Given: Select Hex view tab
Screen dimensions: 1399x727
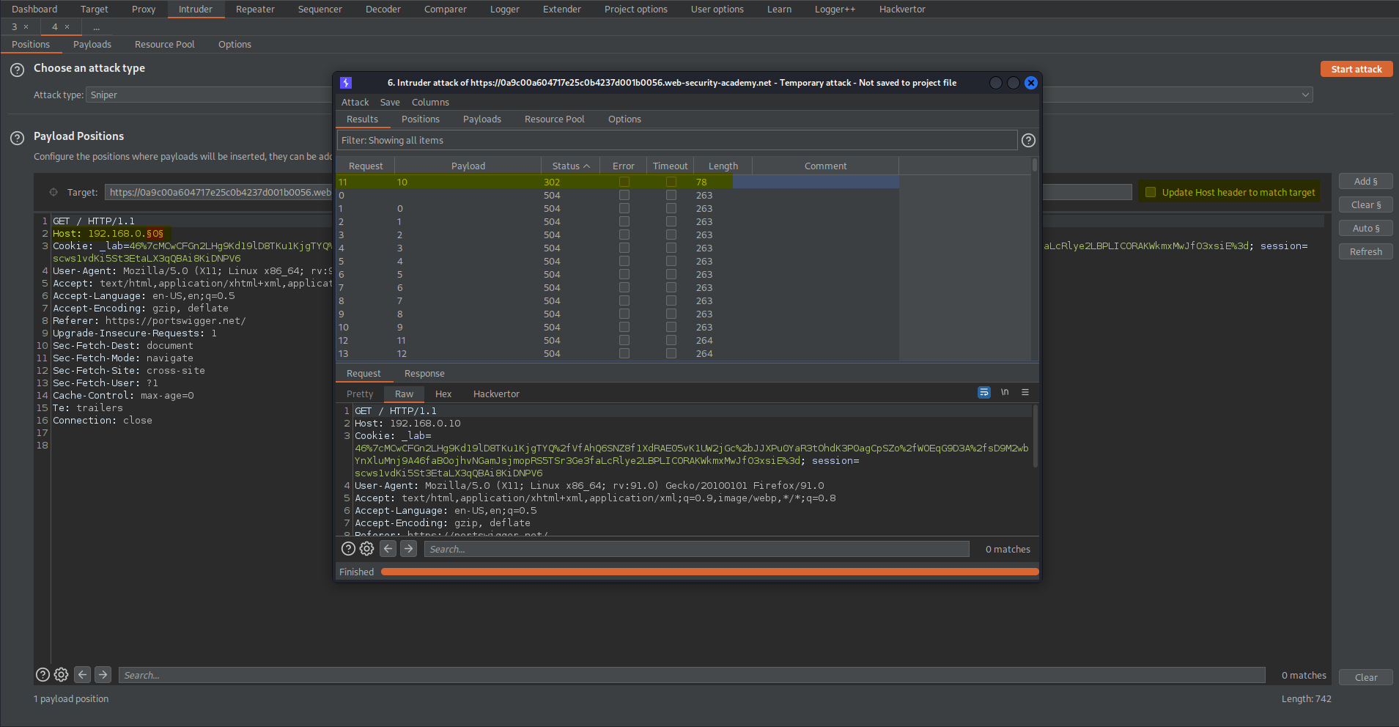Looking at the screenshot, I should (443, 394).
